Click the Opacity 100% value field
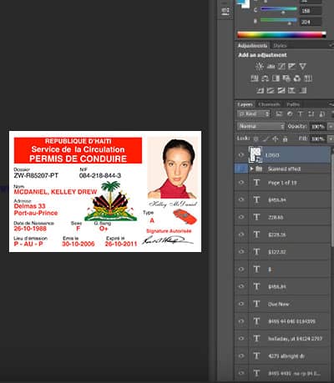Screen dimensions: 334x383 pos(317,127)
